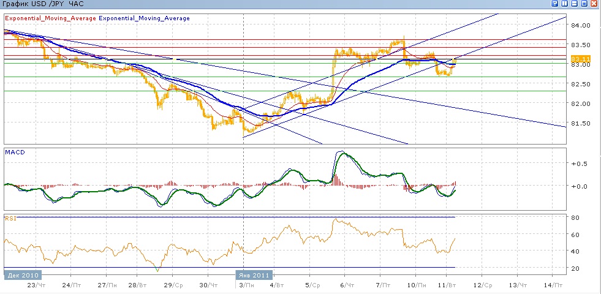
Task: Click the 28/Вт date label
Action: tap(137, 285)
